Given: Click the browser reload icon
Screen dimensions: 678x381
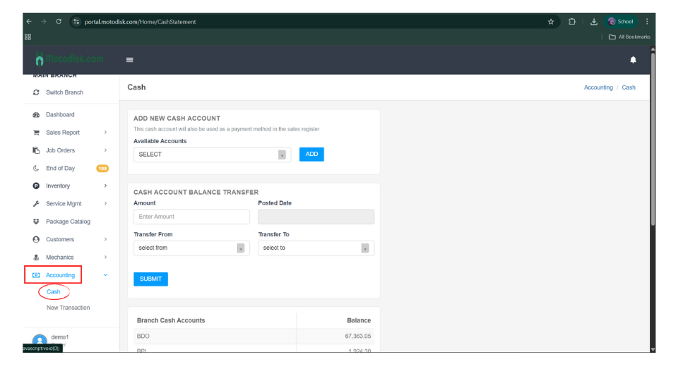Looking at the screenshot, I should pos(59,22).
